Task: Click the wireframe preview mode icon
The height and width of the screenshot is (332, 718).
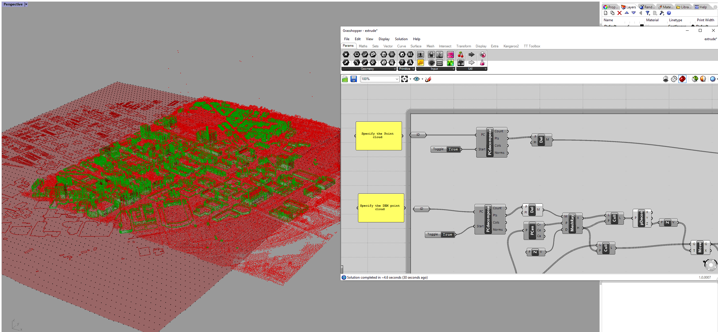Action: coord(674,79)
